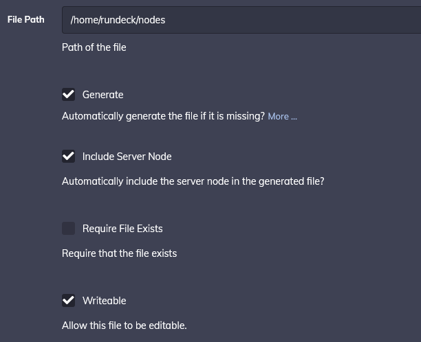Click the /home/rundeck/nodes path text
This screenshot has width=421, height=342.
point(118,20)
